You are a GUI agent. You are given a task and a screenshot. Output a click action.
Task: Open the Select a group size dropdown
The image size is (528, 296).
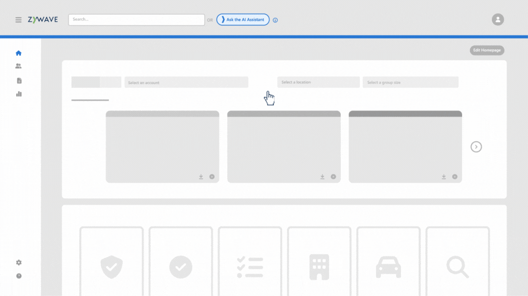(x=410, y=82)
